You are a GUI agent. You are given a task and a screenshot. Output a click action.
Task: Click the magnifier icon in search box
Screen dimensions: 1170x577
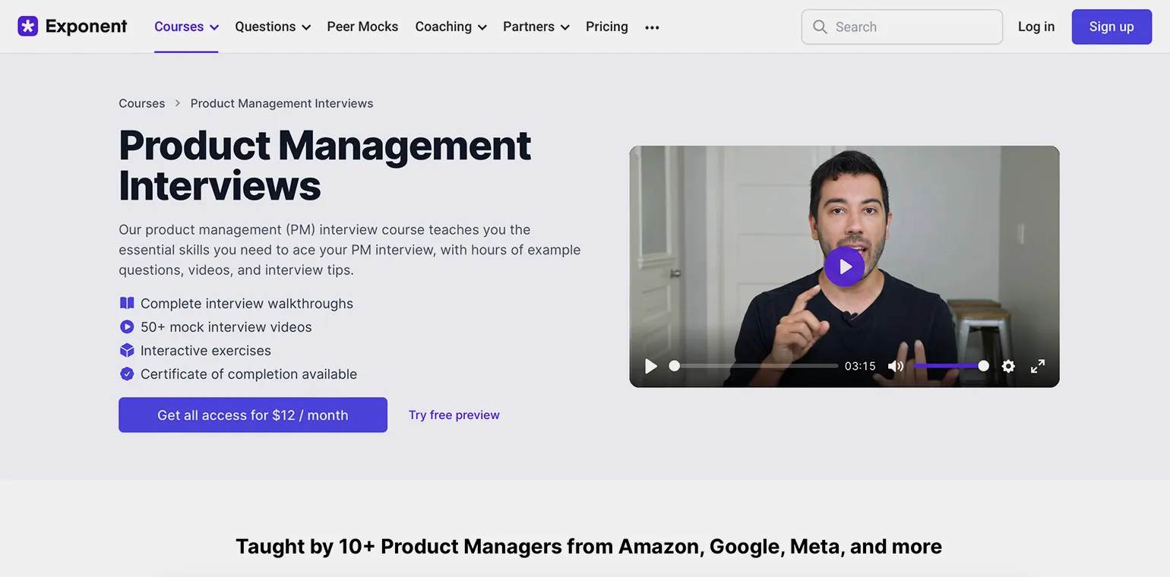[x=820, y=27]
